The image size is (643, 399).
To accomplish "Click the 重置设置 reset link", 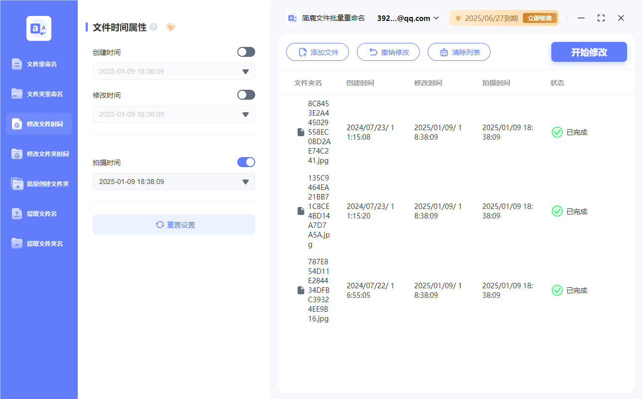I will coord(173,224).
